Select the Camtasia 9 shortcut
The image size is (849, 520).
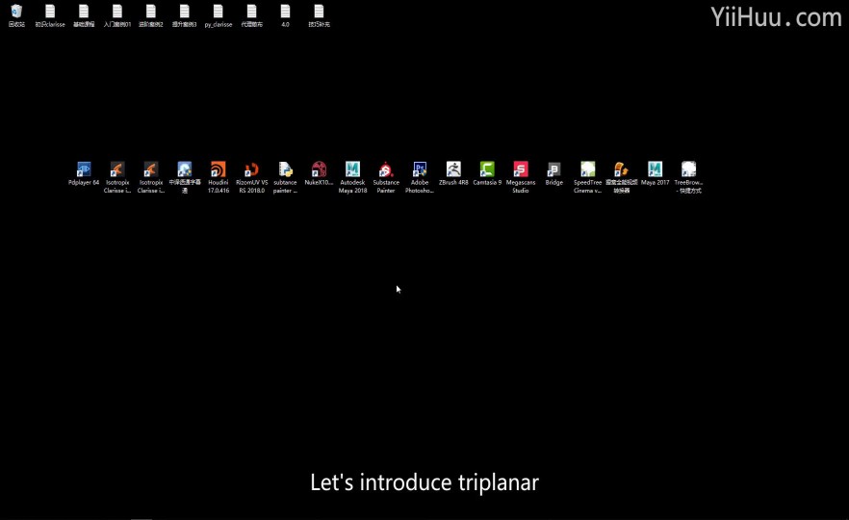(487, 173)
